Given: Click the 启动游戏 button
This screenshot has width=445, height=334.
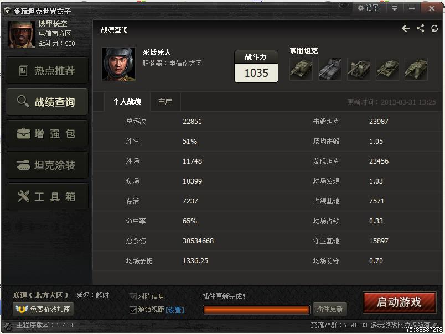Looking at the screenshot, I should pos(399,302).
